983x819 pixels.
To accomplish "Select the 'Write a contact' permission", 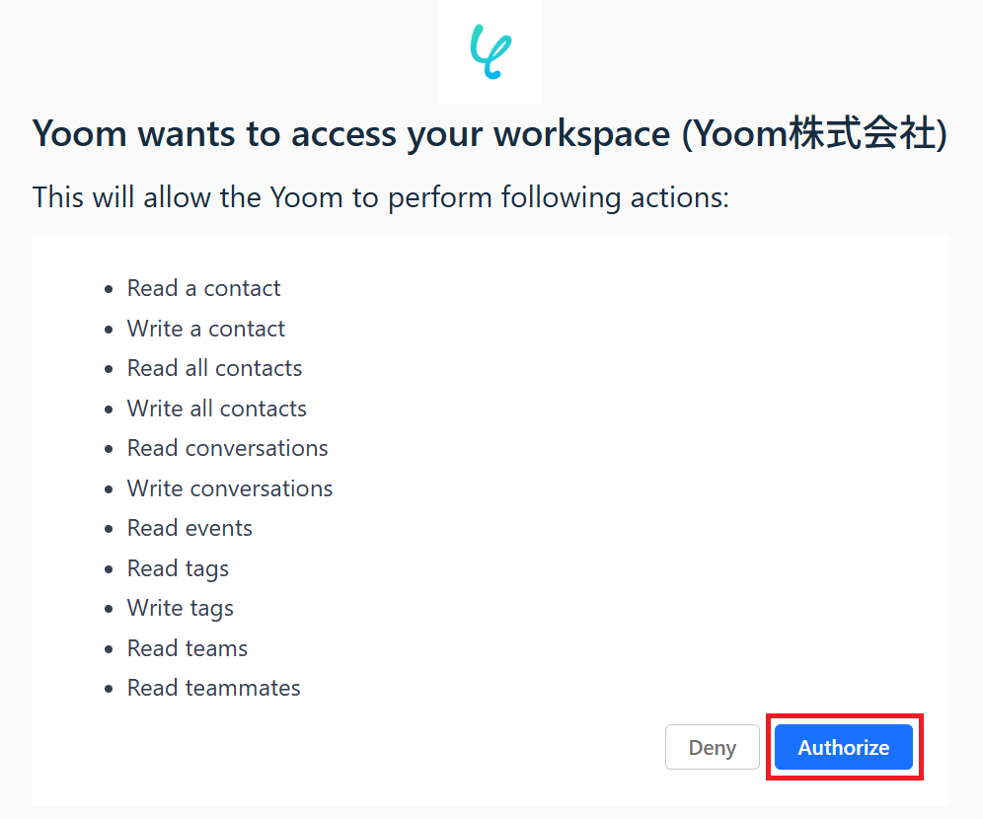I will [x=205, y=329].
